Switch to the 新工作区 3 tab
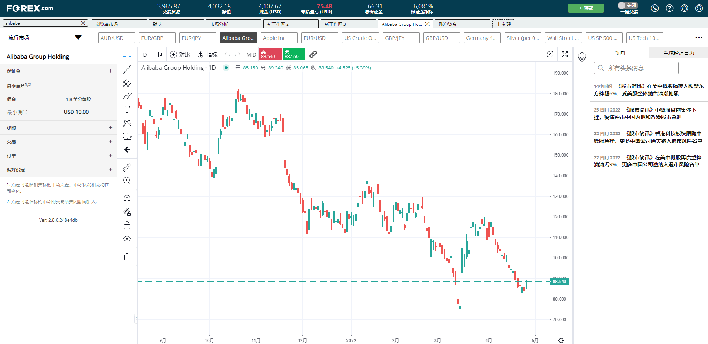 tap(348, 24)
